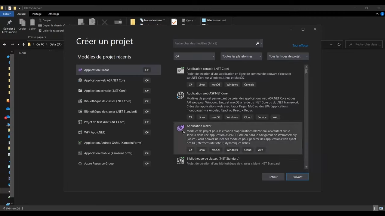Open the Affichage ribbon tab
385x216 pixels.
point(54,14)
